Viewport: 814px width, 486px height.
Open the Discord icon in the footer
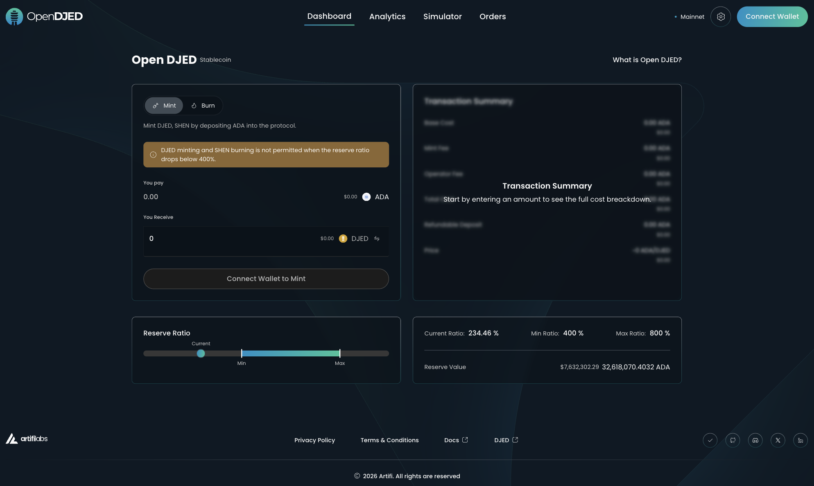(x=755, y=440)
